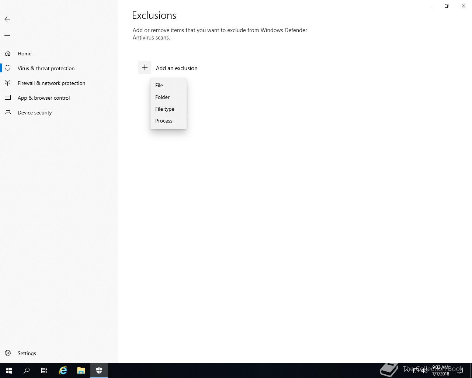Click the App & browser control window icon
472x378 pixels.
(x=8, y=98)
